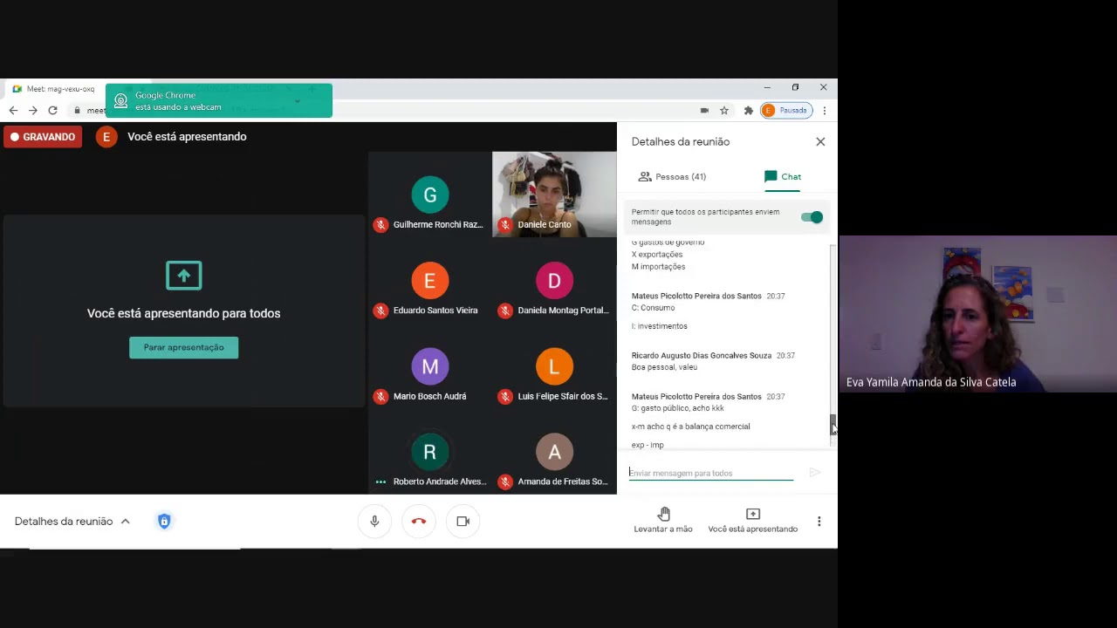
Task: Click the Enviar mensagem para todos field
Action: click(x=711, y=473)
